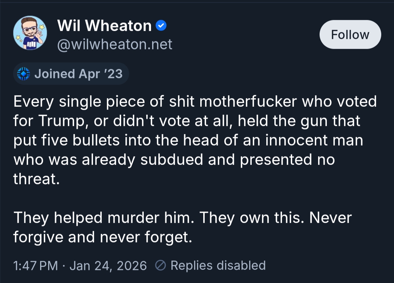Click the Replies disabled text

[x=218, y=265]
